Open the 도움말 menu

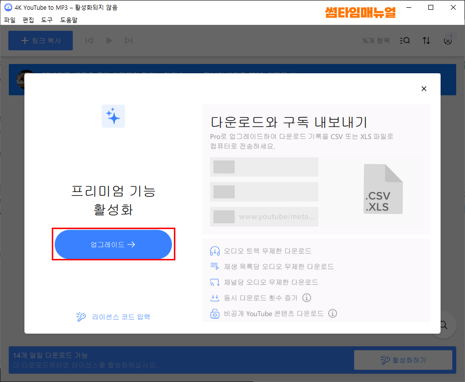(x=69, y=20)
